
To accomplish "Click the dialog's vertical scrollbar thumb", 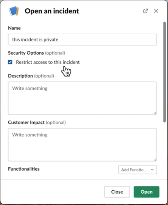I will [x=165, y=72].
